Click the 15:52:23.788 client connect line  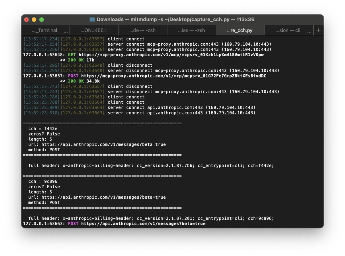click(84, 102)
